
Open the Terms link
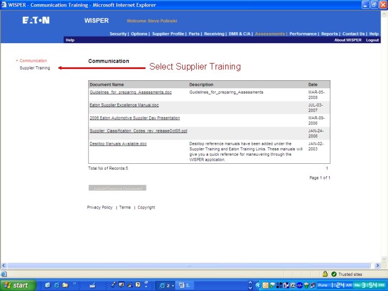pos(124,207)
